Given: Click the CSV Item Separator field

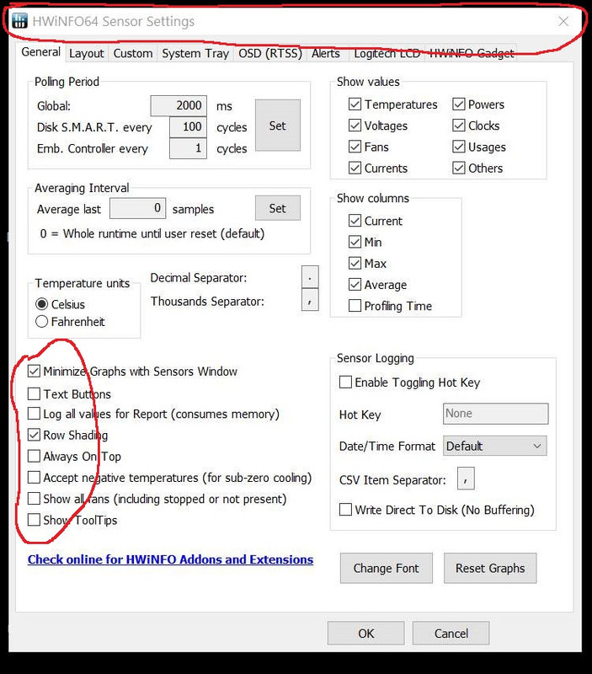Looking at the screenshot, I should tap(466, 479).
